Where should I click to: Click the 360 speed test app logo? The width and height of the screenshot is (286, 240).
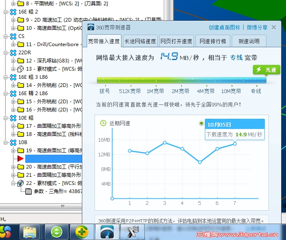click(91, 27)
